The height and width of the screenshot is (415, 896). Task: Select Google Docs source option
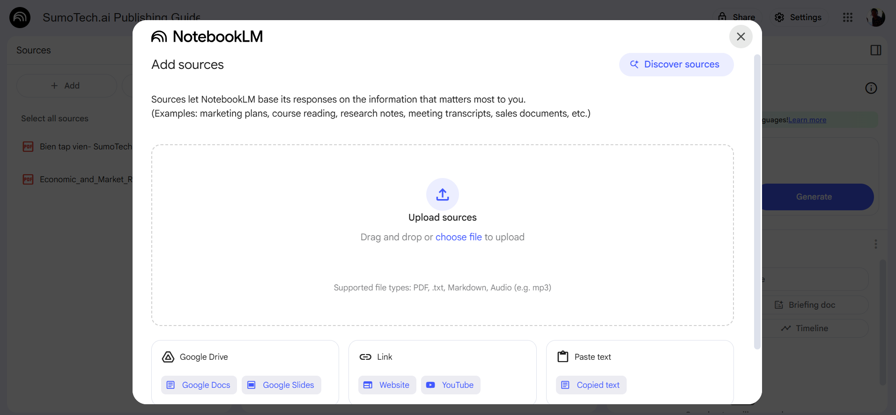coord(199,385)
